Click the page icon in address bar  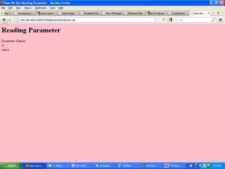tap(17, 20)
